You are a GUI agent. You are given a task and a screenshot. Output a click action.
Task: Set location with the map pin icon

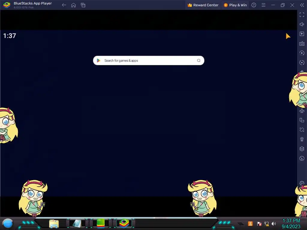pos(302,139)
